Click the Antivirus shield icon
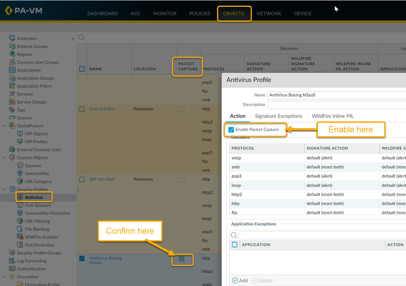The height and width of the screenshot is (286, 406). (x=20, y=198)
